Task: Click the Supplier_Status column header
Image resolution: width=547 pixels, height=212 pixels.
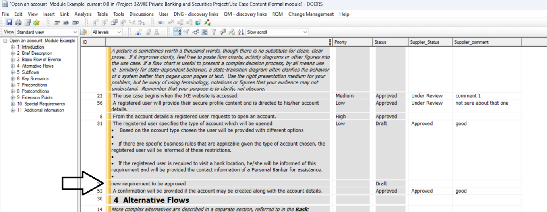Action: click(x=425, y=42)
